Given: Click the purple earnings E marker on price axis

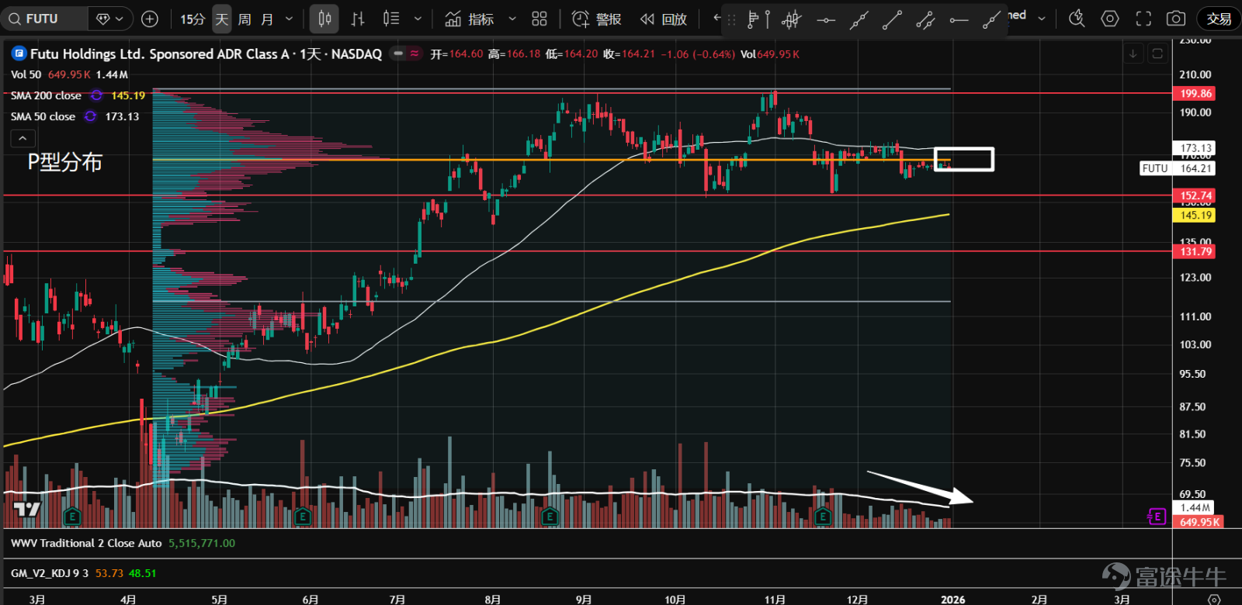Looking at the screenshot, I should pos(1157,516).
